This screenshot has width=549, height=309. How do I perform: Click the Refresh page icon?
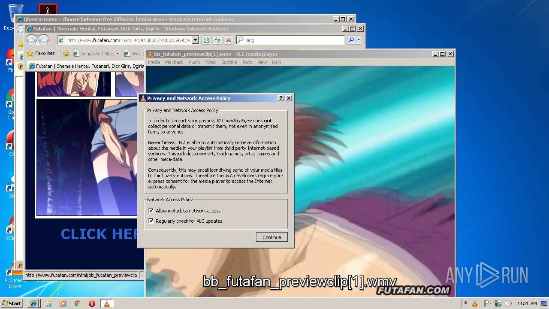[217, 40]
